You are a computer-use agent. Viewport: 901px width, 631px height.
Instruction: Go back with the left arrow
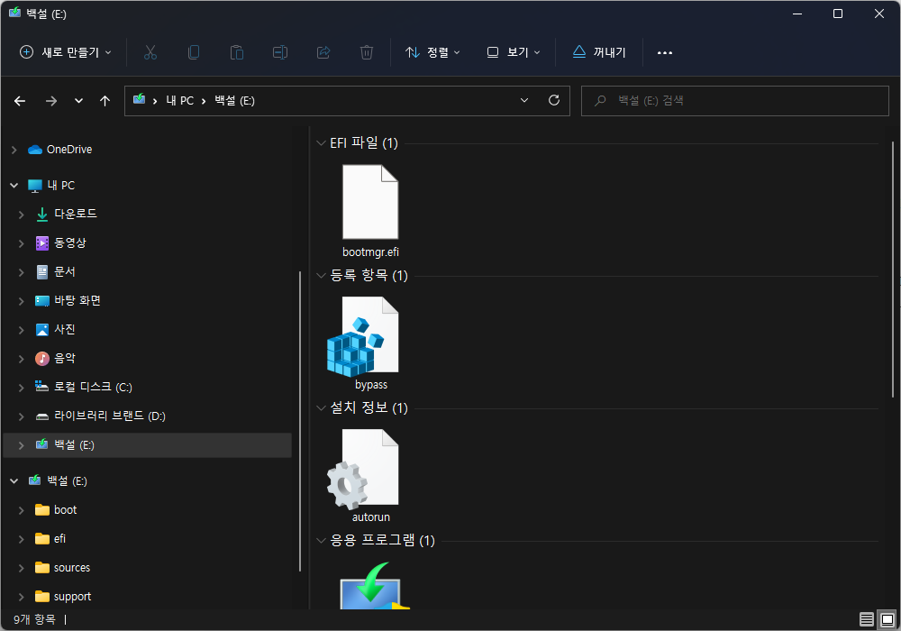pos(20,101)
